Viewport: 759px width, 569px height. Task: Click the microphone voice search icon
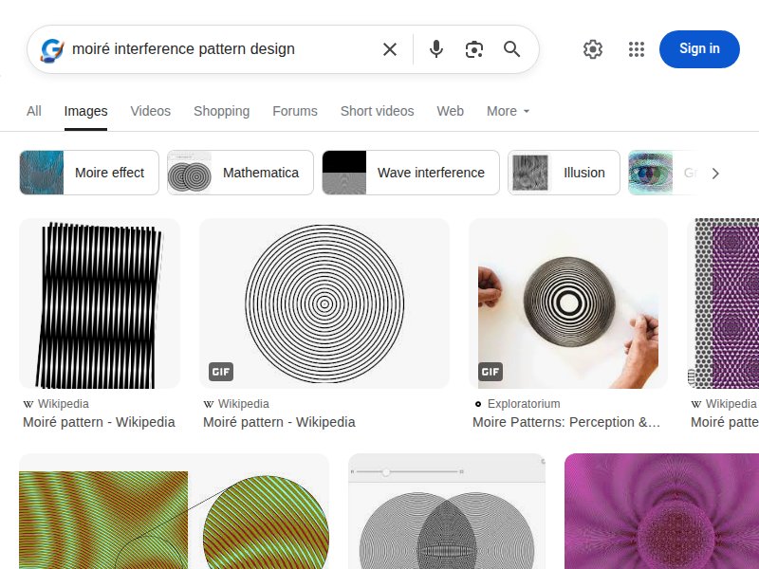(x=436, y=49)
